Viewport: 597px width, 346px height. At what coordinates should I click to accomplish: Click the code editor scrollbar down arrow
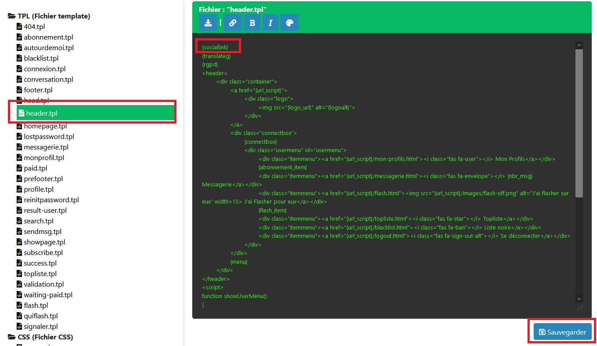(x=579, y=299)
